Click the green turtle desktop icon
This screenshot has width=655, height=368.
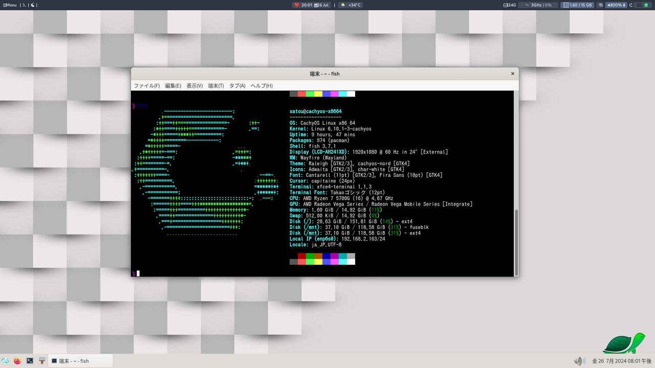pyautogui.click(x=623, y=343)
